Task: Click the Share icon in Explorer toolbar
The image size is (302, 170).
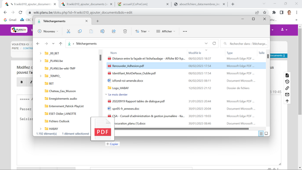Action: [x=114, y=31]
